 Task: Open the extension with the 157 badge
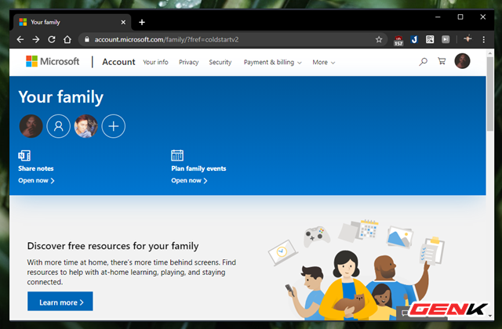[398, 40]
